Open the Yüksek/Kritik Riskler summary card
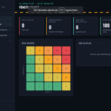This screenshot has width=111, height=111. point(59,26)
